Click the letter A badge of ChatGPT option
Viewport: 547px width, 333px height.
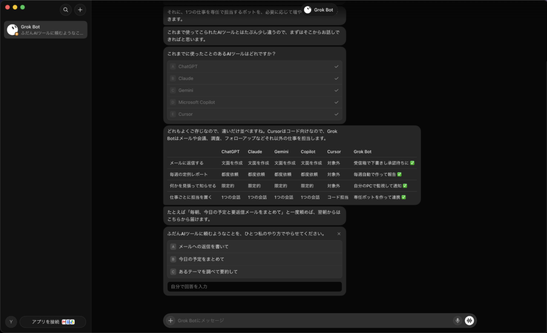tap(173, 67)
